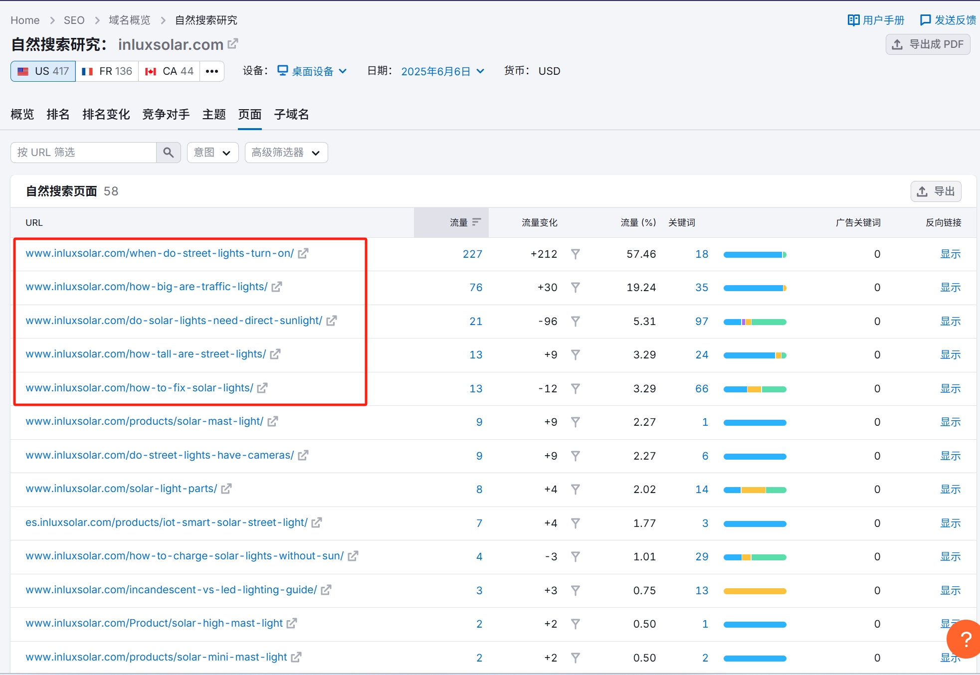The width and height of the screenshot is (980, 675).
Task: Click 流量变化 column header
Action: coord(540,222)
